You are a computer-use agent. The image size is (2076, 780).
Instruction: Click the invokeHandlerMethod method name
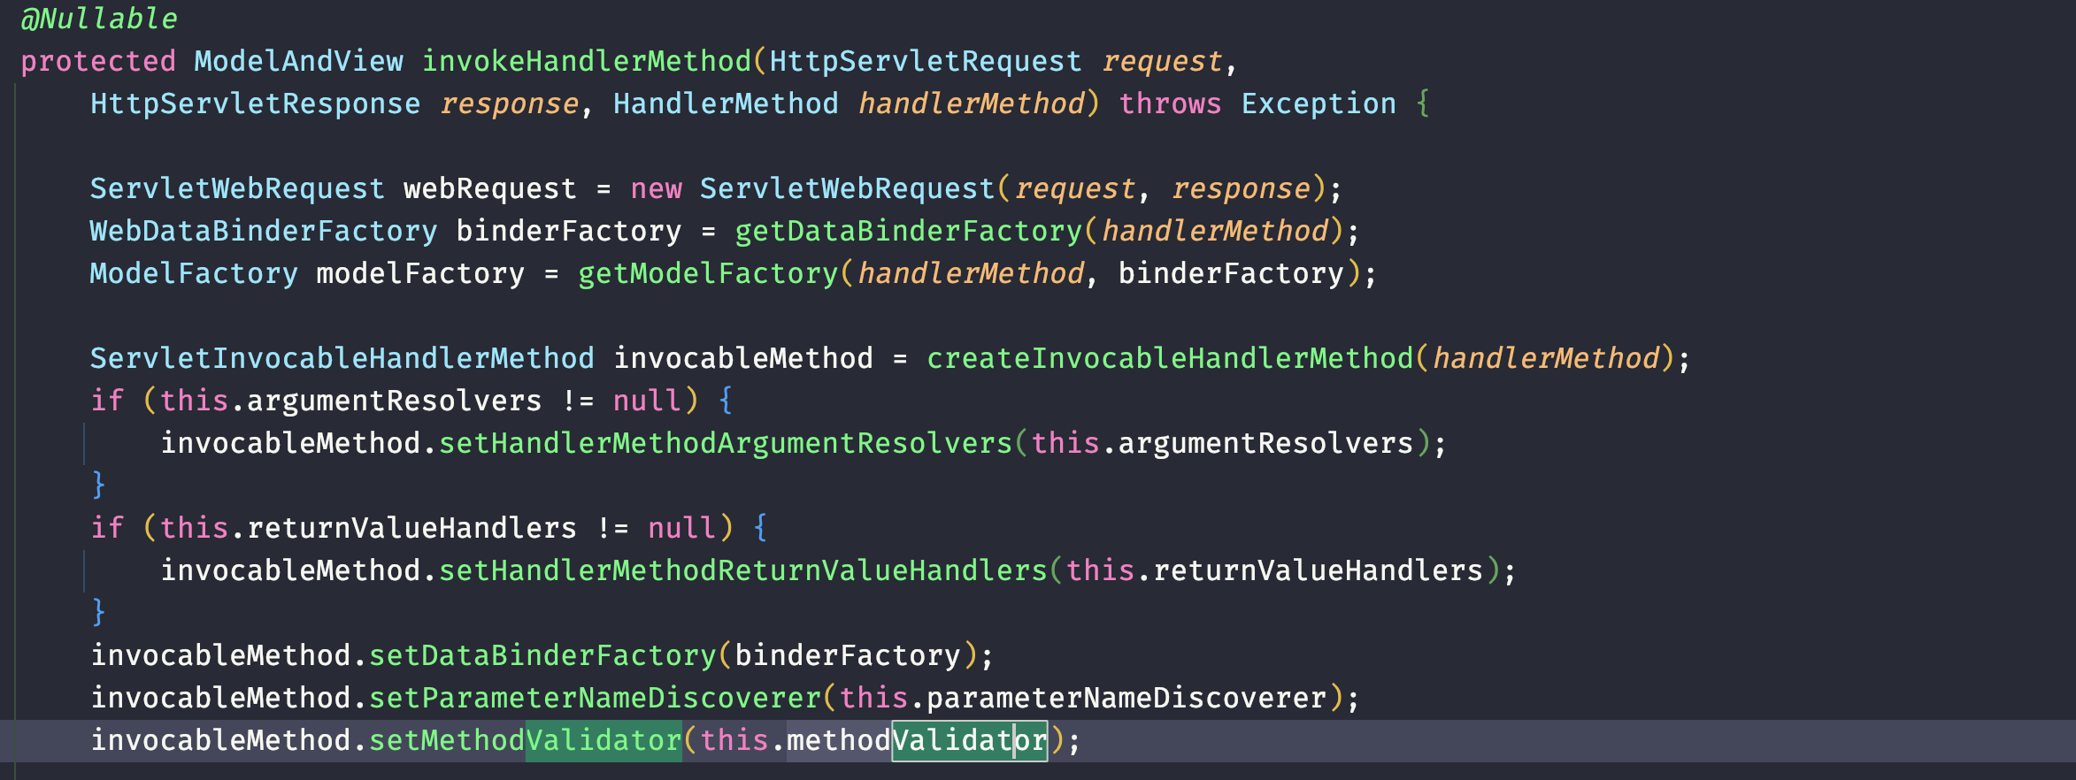pos(586,61)
